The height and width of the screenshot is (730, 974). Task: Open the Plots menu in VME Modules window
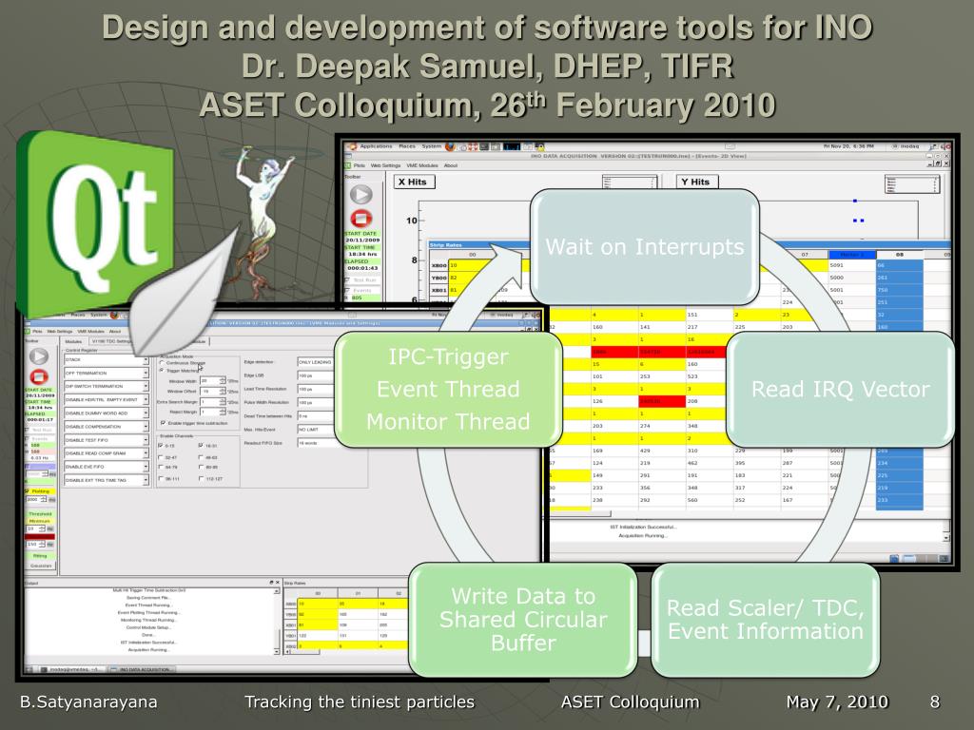[x=37, y=332]
